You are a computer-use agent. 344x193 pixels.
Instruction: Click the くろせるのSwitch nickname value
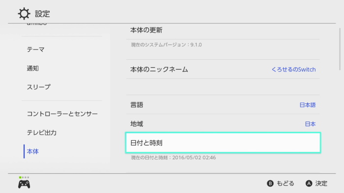tap(293, 70)
